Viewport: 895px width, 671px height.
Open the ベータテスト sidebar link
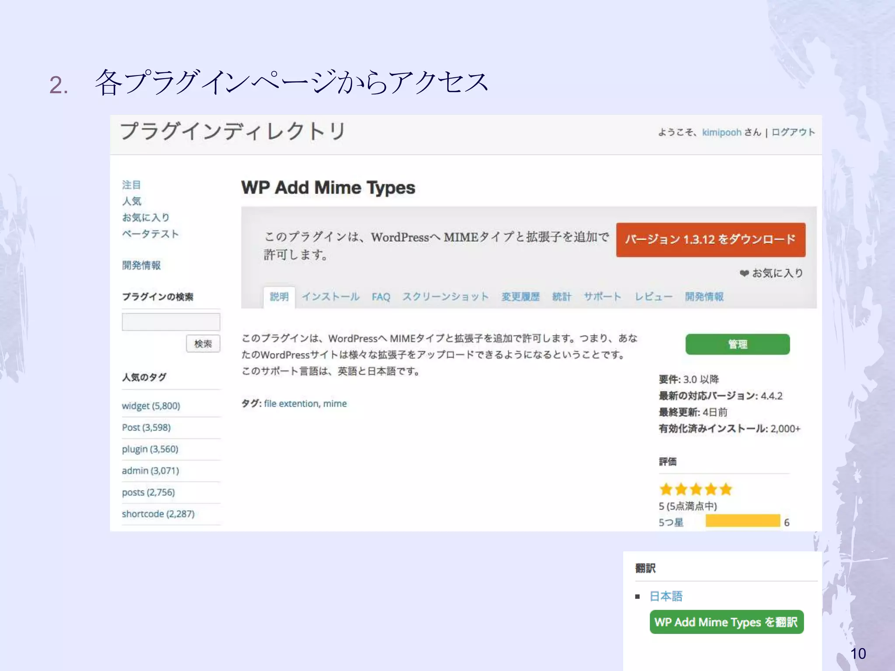[x=150, y=234]
